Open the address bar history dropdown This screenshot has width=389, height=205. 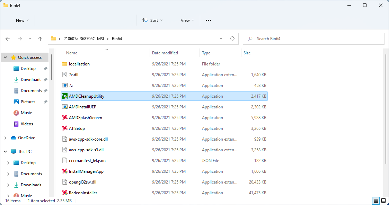click(x=221, y=39)
